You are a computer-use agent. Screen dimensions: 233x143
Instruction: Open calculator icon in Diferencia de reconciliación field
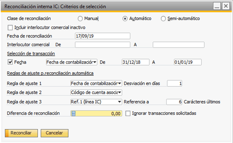[x=73, y=114]
